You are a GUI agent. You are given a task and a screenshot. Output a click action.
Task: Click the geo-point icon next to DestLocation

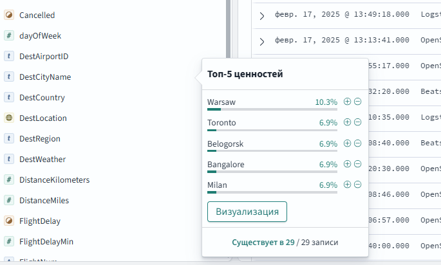[x=9, y=118]
